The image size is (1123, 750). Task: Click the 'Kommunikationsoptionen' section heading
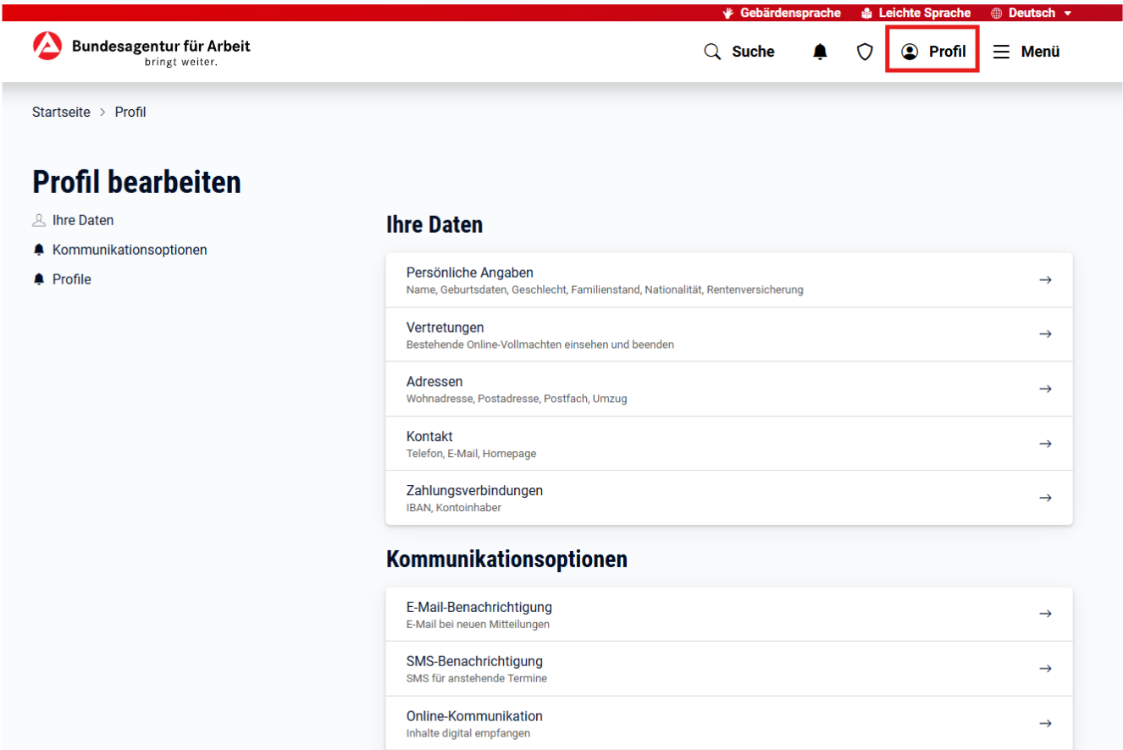506,560
